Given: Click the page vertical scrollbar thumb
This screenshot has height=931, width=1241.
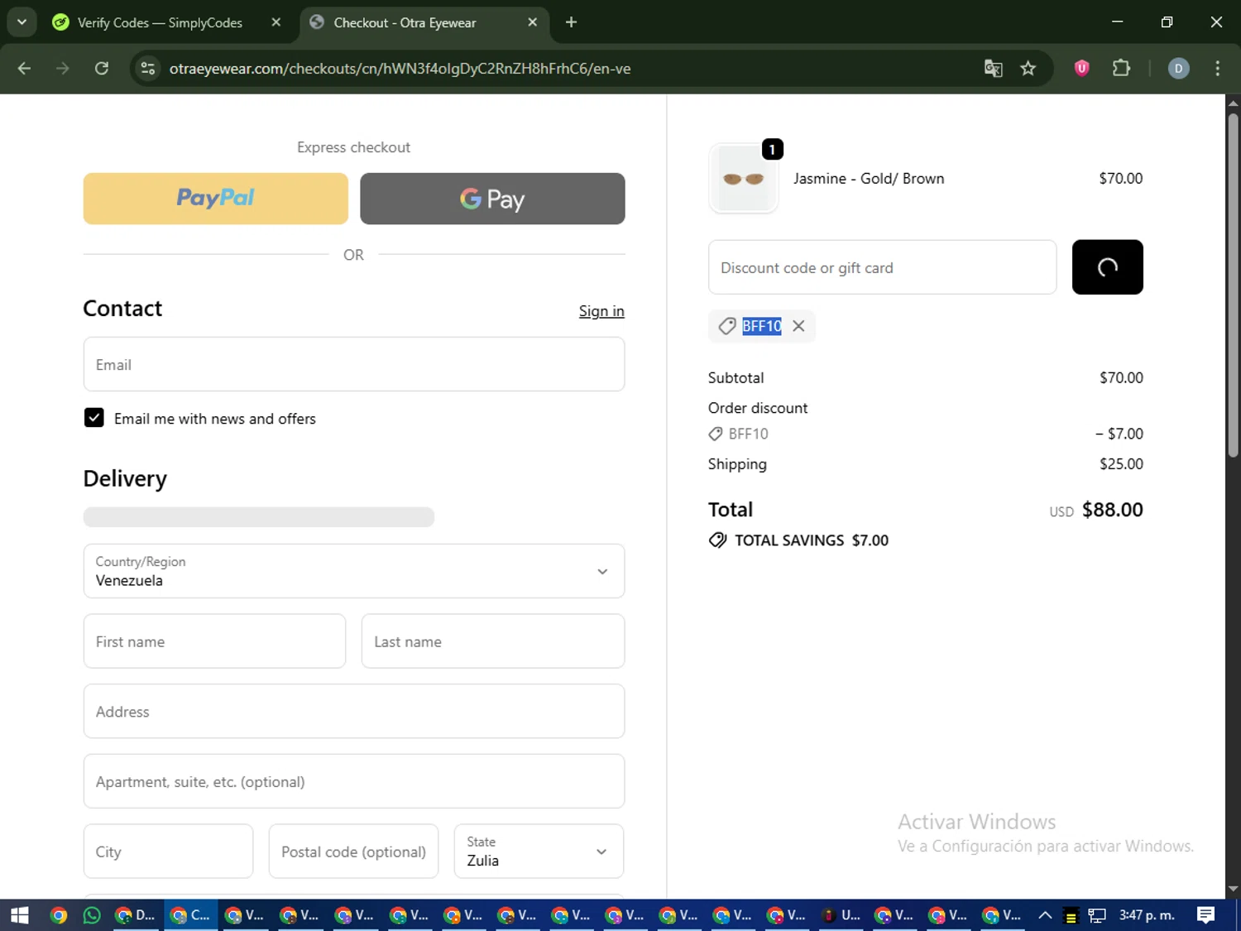Looking at the screenshot, I should [1233, 285].
